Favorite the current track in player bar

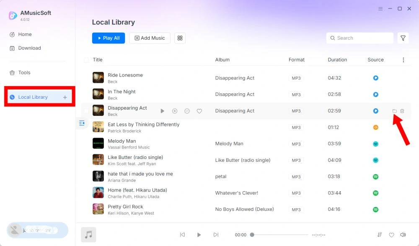(391, 235)
